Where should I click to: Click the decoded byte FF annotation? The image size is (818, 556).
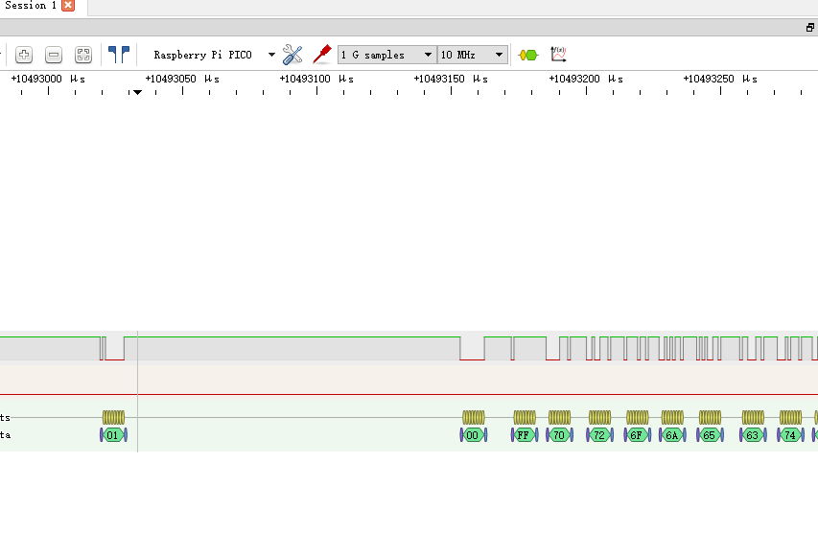524,435
